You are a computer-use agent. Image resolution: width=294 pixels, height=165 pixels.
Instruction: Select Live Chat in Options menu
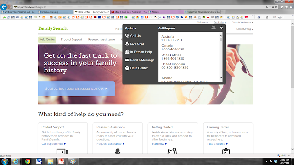(x=137, y=44)
